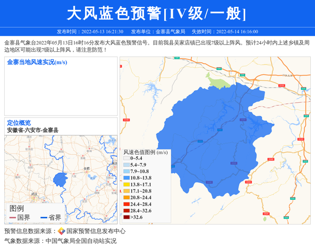This screenshot has width=315, height=247.
Task: Click the 定位概览 section heading
Action: tap(19, 123)
